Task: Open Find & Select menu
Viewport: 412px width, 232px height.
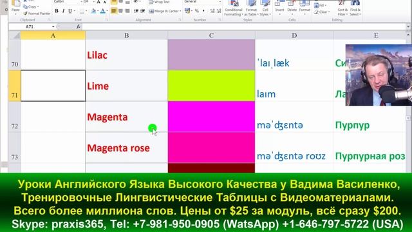Action: [355, 8]
